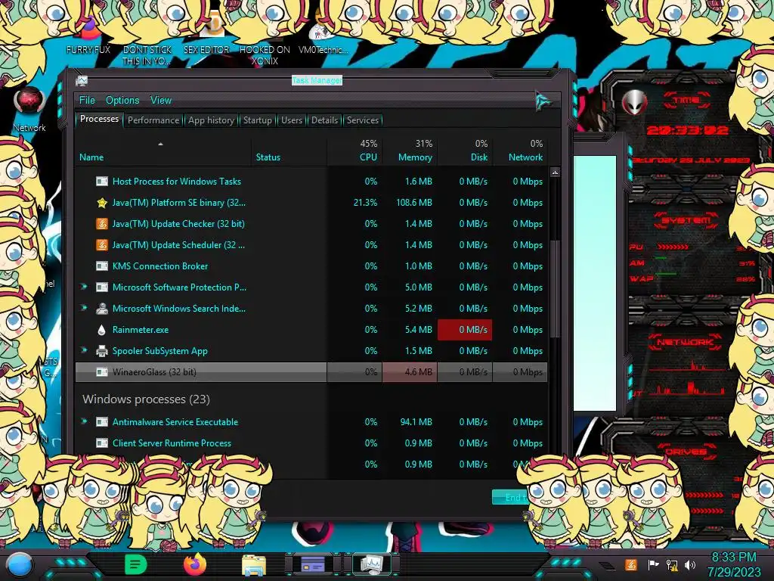Switch to the Users tab
774x581 pixels.
click(292, 120)
